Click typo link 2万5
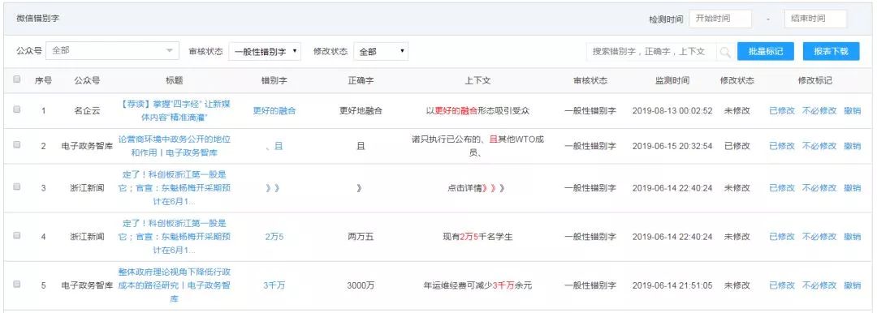This screenshot has height=313, width=877. (274, 237)
